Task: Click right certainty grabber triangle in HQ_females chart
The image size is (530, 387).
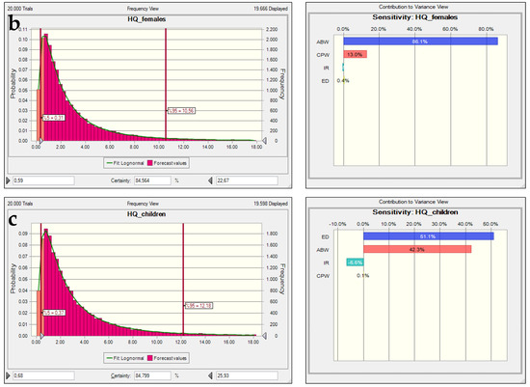Action: [265, 141]
